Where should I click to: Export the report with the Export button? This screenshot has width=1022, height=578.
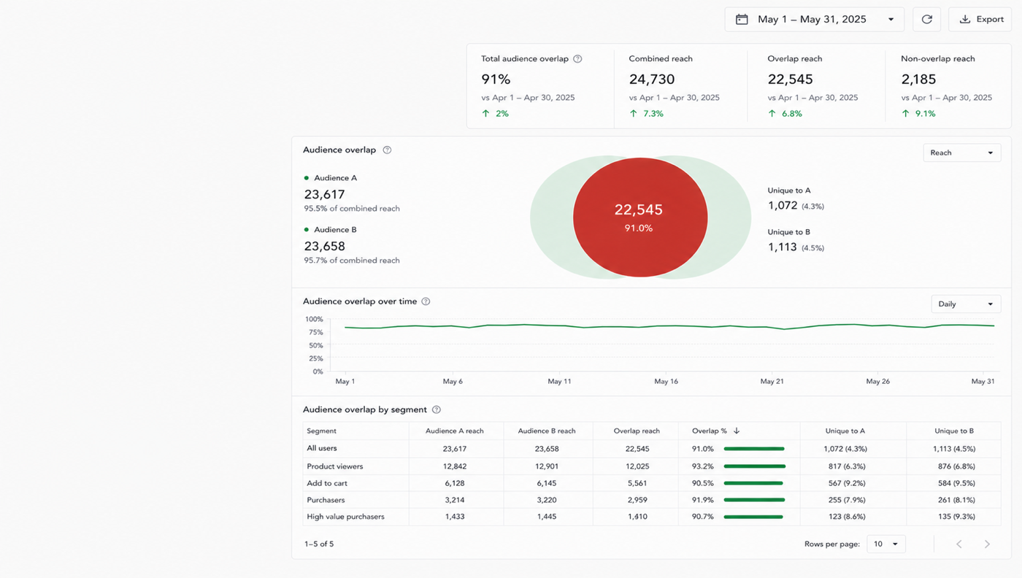coord(980,20)
